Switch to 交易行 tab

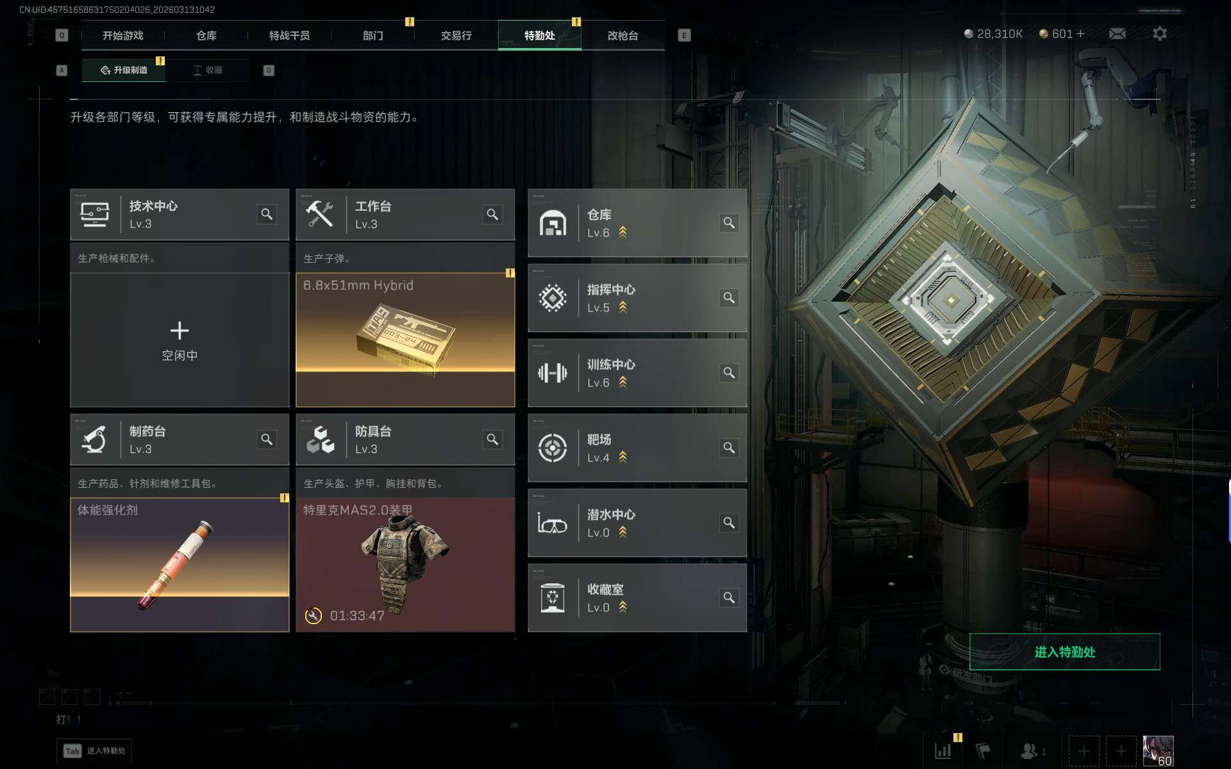(x=456, y=35)
